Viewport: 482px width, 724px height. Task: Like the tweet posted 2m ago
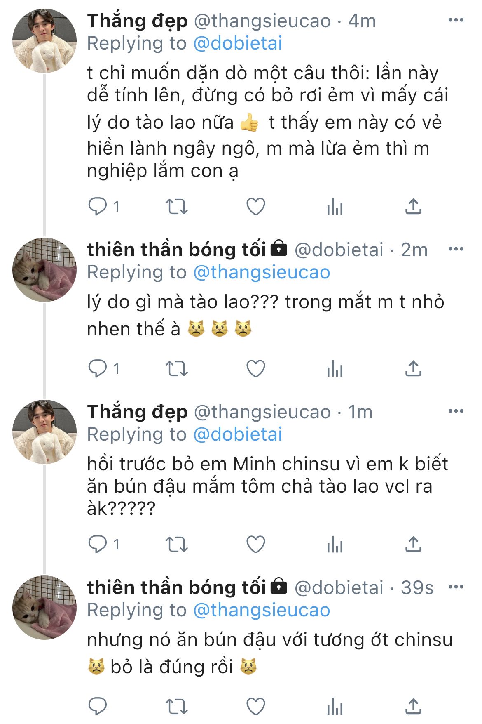pos(255,368)
